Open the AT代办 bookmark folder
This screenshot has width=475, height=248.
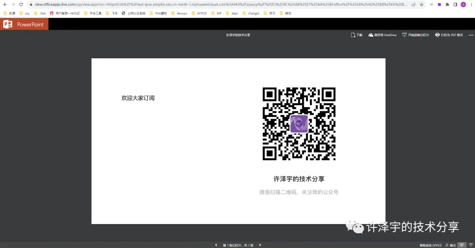199,13
